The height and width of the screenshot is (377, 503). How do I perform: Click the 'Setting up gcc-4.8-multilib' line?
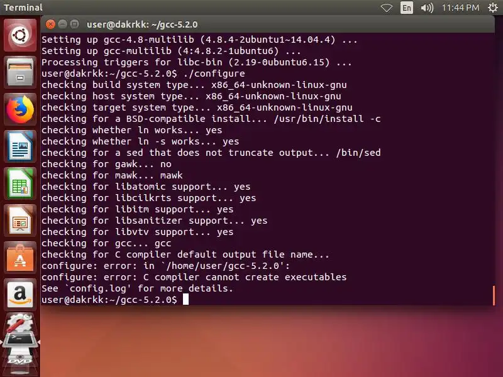(x=199, y=40)
